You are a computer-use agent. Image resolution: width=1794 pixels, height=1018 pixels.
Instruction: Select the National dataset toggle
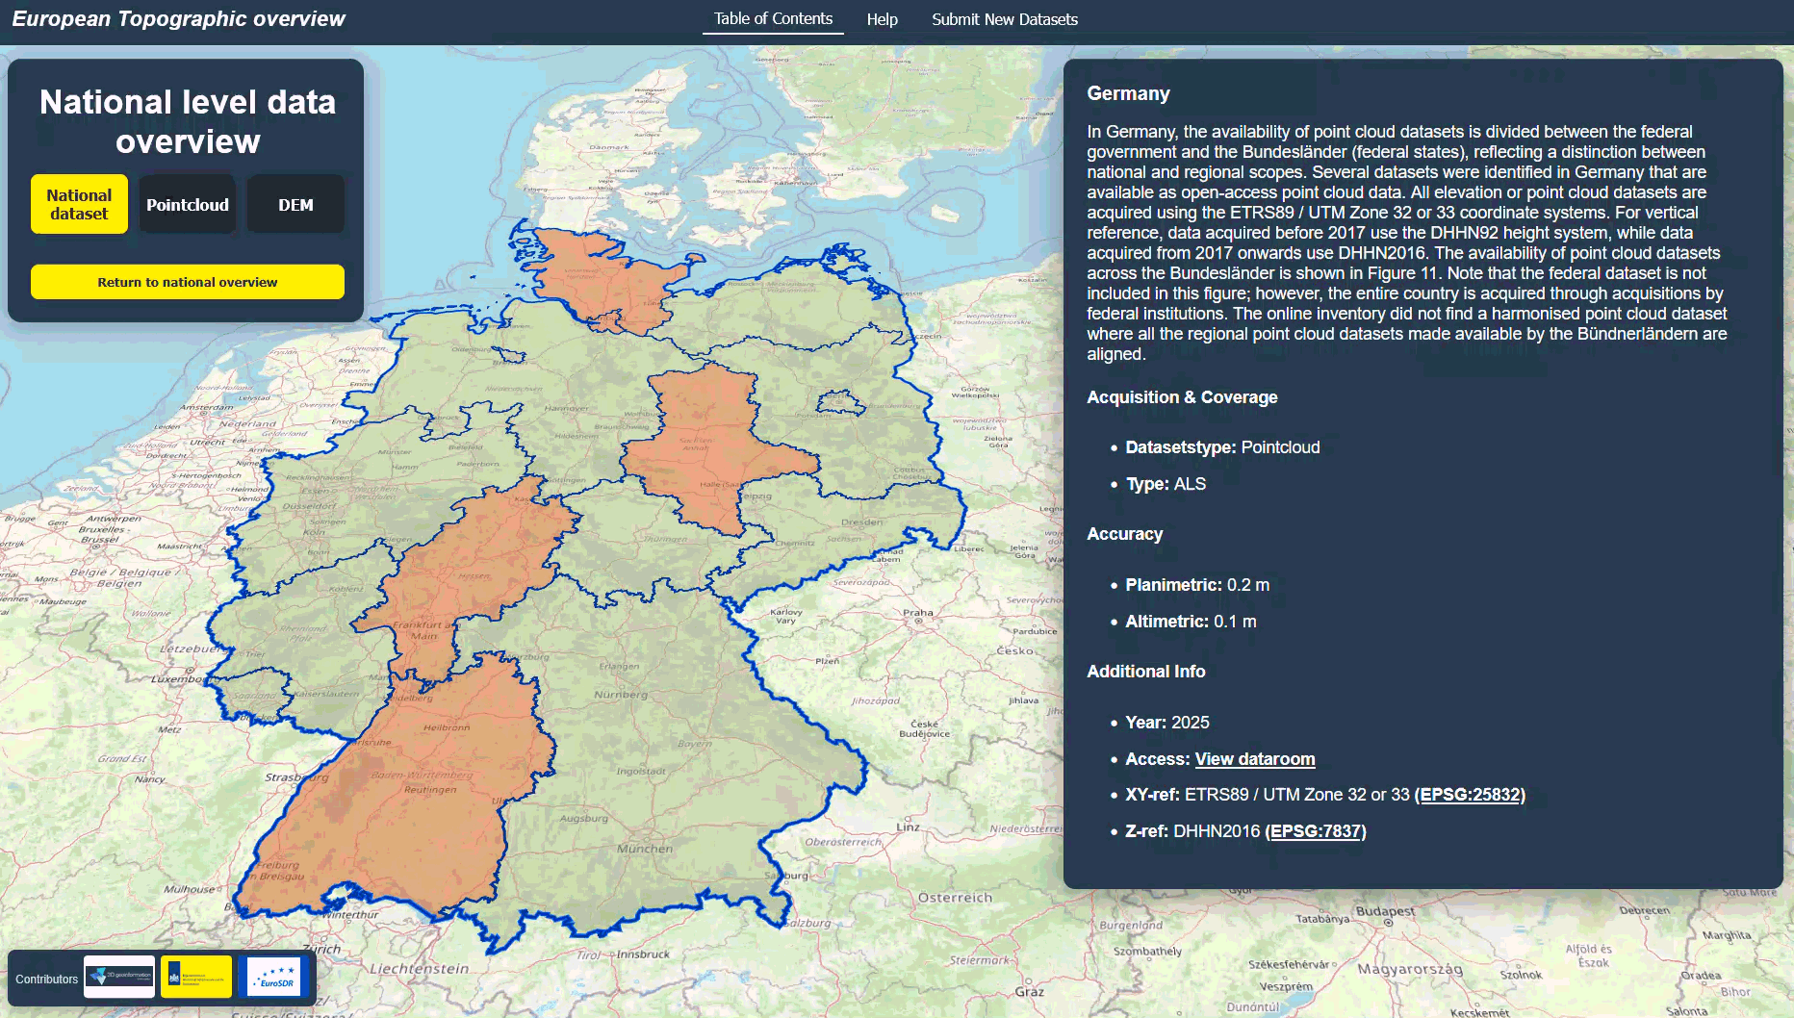79,204
